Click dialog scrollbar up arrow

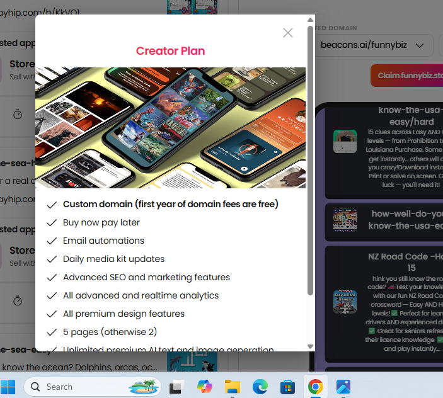coord(310,20)
